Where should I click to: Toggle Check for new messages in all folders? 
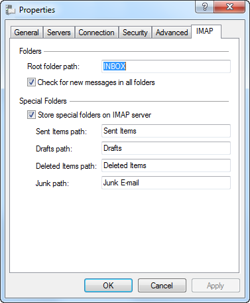click(x=91, y=82)
